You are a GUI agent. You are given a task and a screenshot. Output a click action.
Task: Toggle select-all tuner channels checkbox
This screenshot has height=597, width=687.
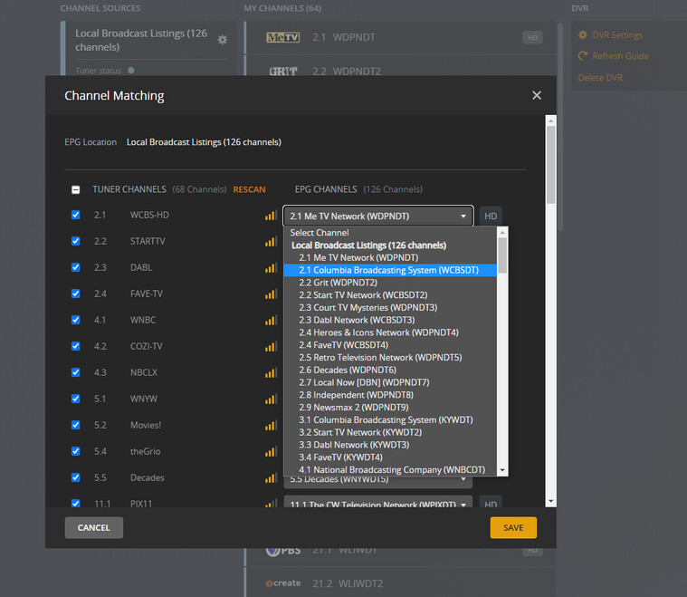[x=75, y=189]
